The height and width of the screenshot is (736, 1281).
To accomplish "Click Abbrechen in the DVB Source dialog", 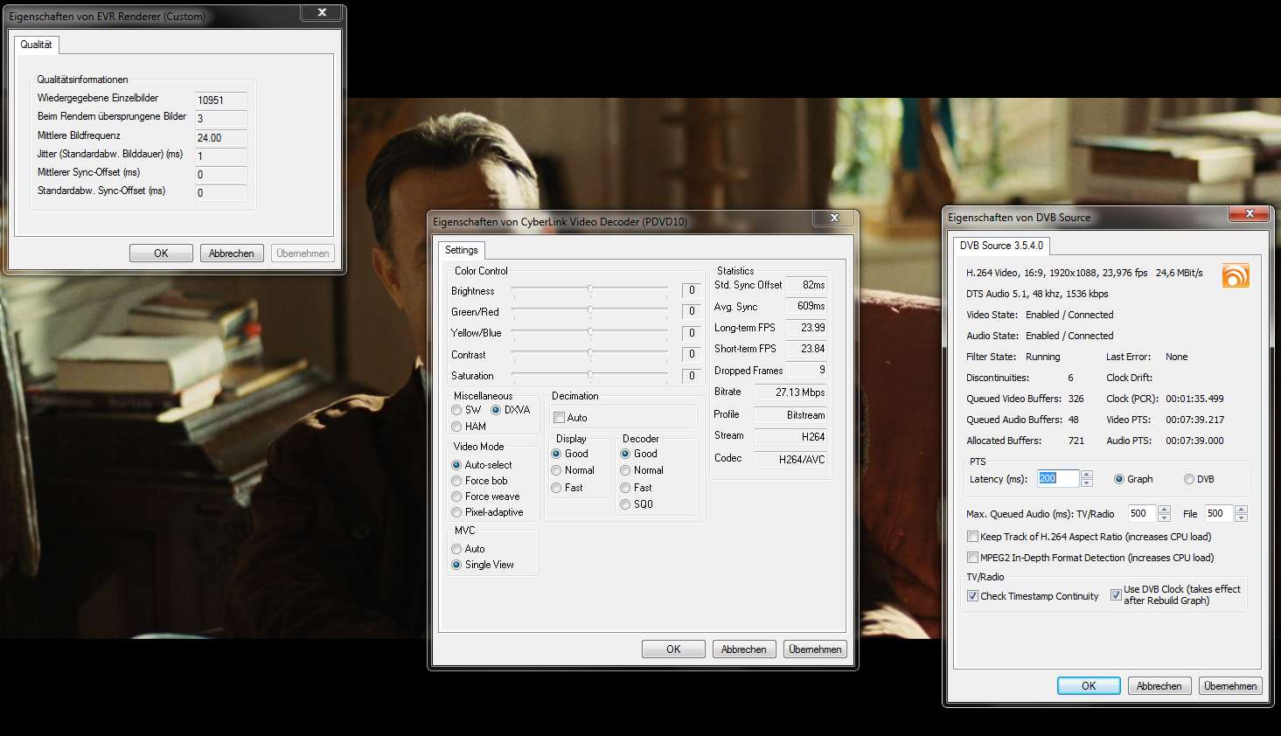I will tap(1159, 686).
